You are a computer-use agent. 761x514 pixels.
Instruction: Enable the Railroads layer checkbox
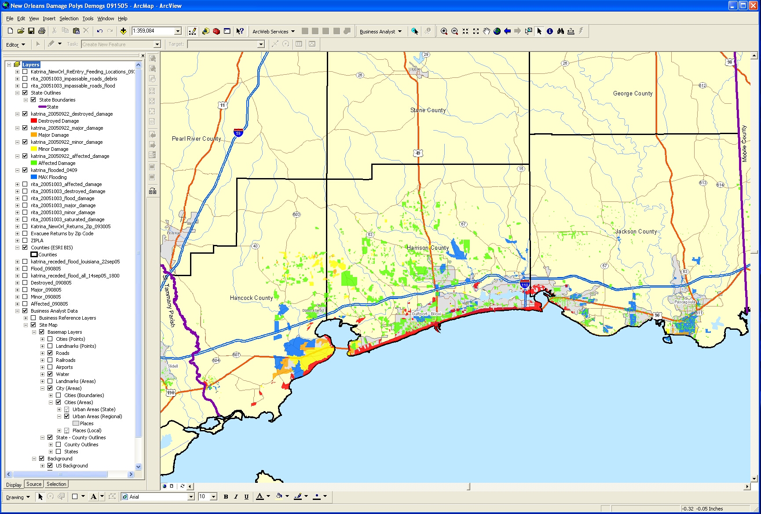[x=50, y=360]
